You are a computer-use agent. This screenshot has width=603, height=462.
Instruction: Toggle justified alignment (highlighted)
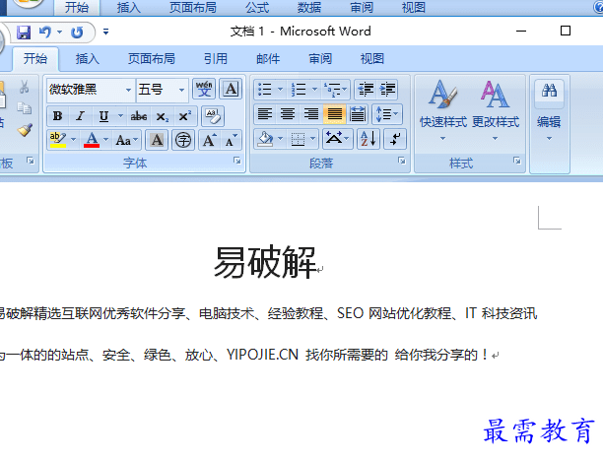pyautogui.click(x=334, y=114)
